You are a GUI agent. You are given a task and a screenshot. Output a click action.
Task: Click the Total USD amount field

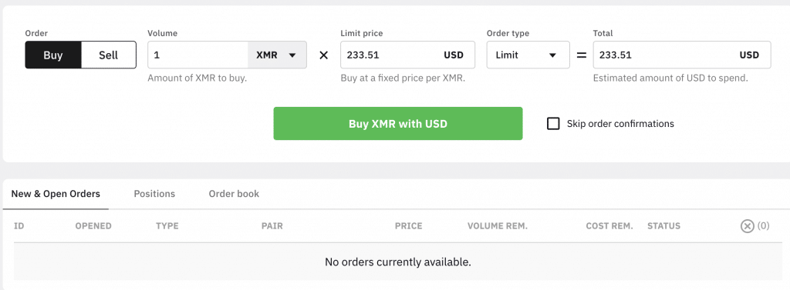tap(682, 55)
